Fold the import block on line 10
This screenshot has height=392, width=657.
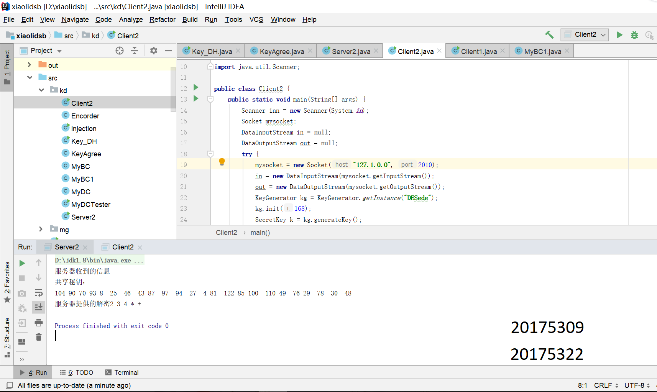[210, 66]
